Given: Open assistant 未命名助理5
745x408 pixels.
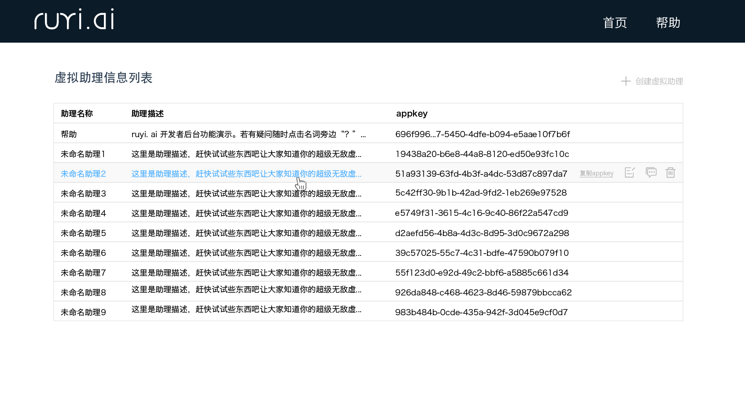Looking at the screenshot, I should [x=83, y=233].
